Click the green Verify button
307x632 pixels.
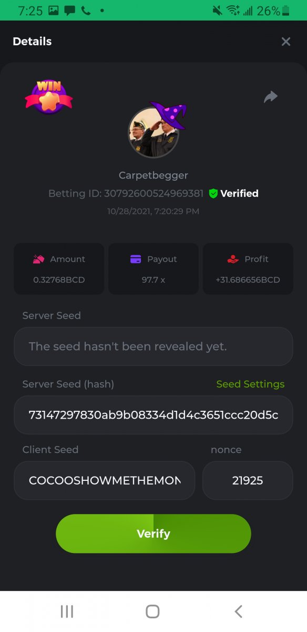[153, 534]
